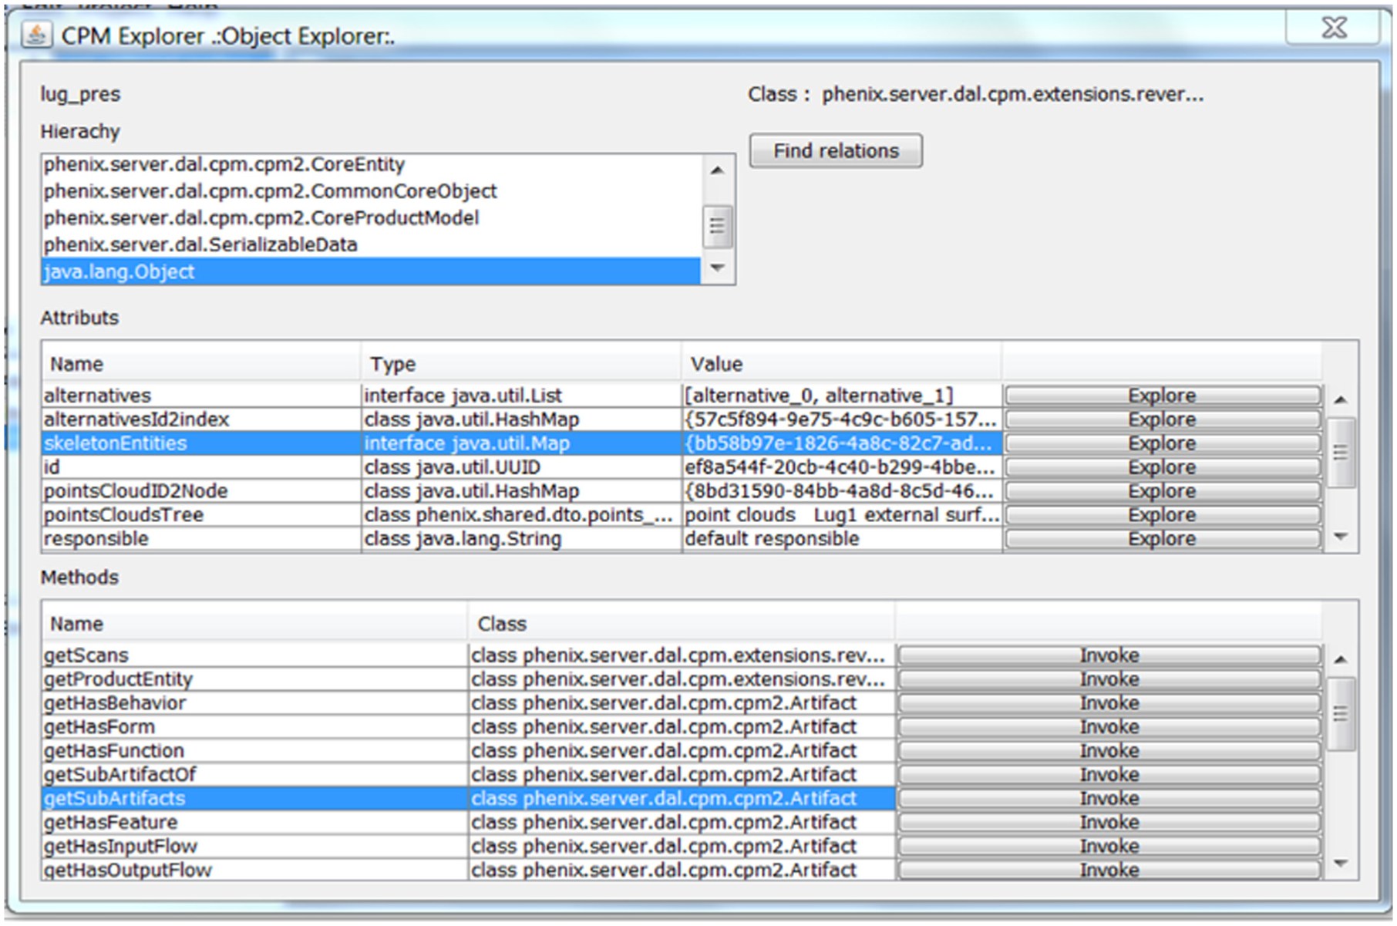
Task: Click the Hierarchy list scrollbar thumb
Action: point(718,226)
